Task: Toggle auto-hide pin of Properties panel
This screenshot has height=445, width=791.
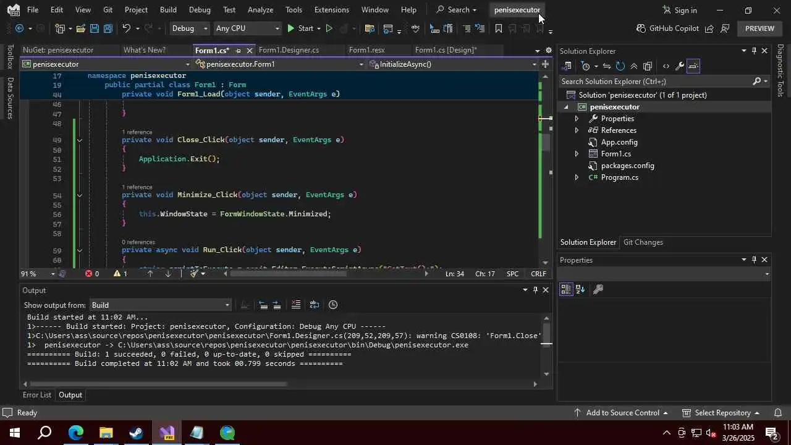Action: coord(754,260)
